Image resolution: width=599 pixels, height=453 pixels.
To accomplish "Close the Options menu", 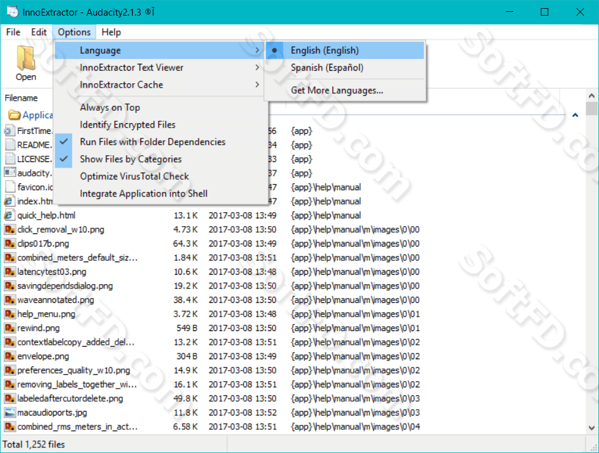I will 74,32.
